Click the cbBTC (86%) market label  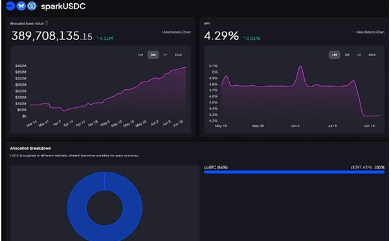[x=216, y=167]
